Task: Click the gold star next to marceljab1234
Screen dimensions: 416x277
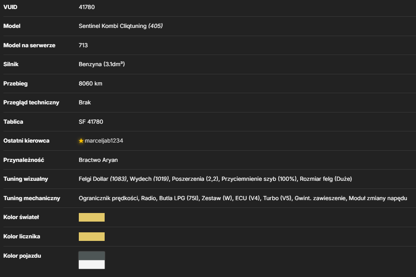Action: tap(81, 141)
